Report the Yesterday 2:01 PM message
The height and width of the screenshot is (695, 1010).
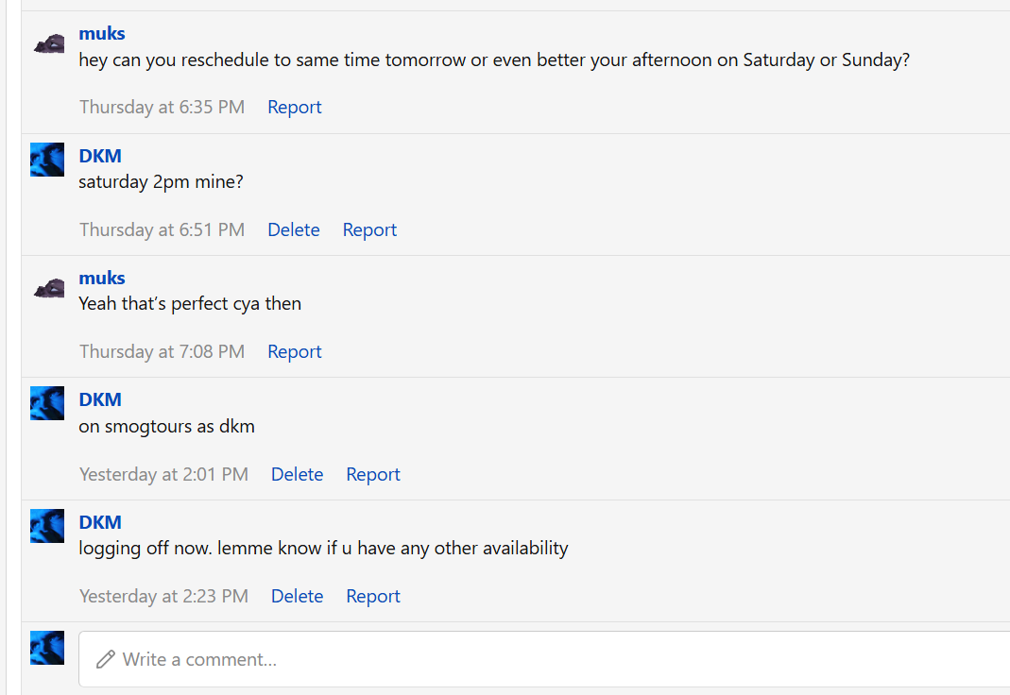(x=373, y=474)
